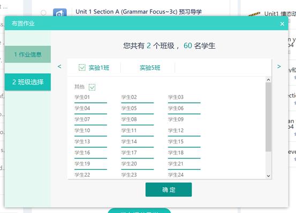The height and width of the screenshot is (213, 296).
Task: Select student 学生10
Action: click(x=82, y=131)
